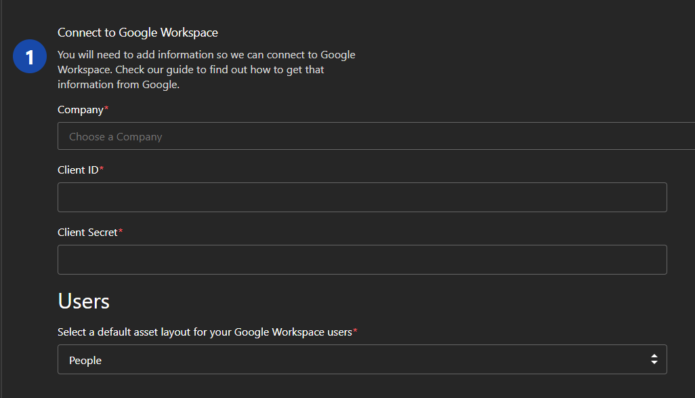
Task: Click inside the Client Secret field
Action: coord(362,259)
